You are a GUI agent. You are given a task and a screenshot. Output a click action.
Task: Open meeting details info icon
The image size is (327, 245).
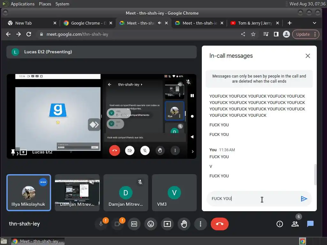click(x=280, y=224)
